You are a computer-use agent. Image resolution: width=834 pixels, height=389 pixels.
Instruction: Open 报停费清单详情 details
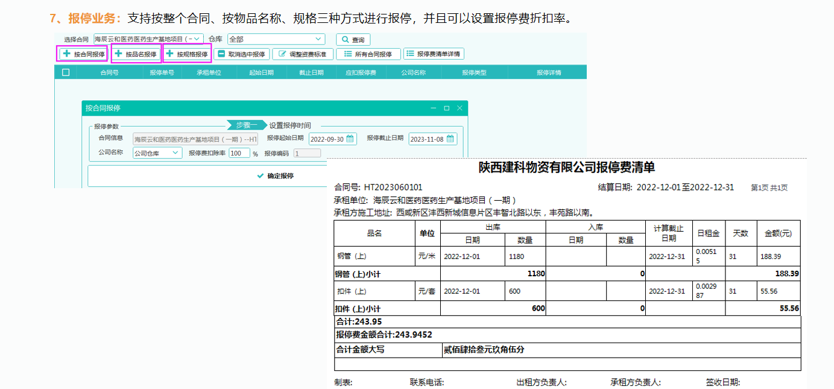click(x=434, y=54)
